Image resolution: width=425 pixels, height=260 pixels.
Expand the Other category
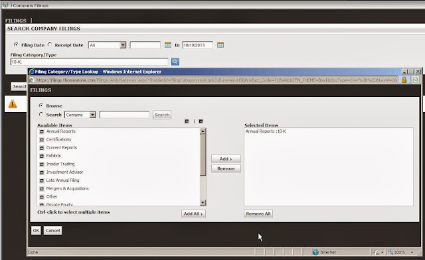tap(42, 197)
